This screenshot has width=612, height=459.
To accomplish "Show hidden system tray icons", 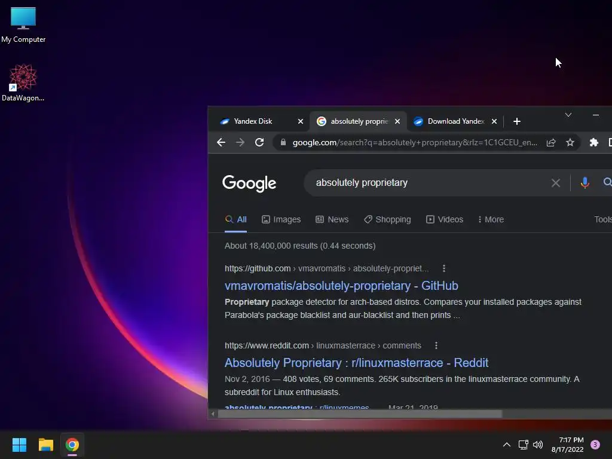I will click(506, 445).
